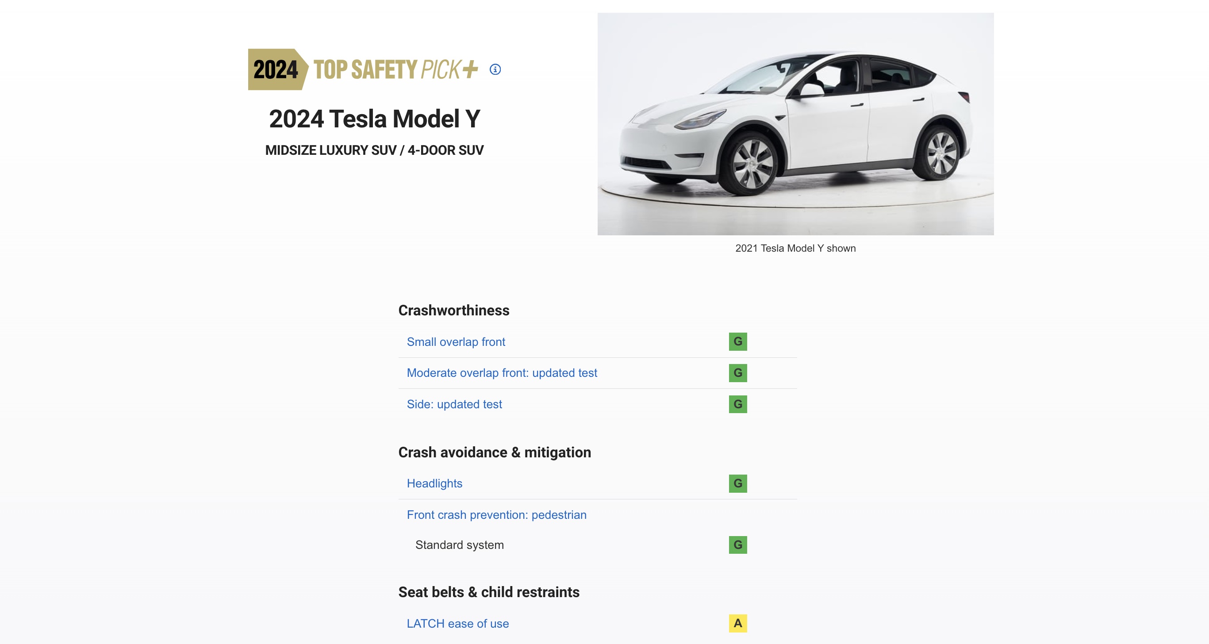The height and width of the screenshot is (644, 1209).
Task: Click the Seat belts & child restraints heading
Action: pyautogui.click(x=489, y=592)
